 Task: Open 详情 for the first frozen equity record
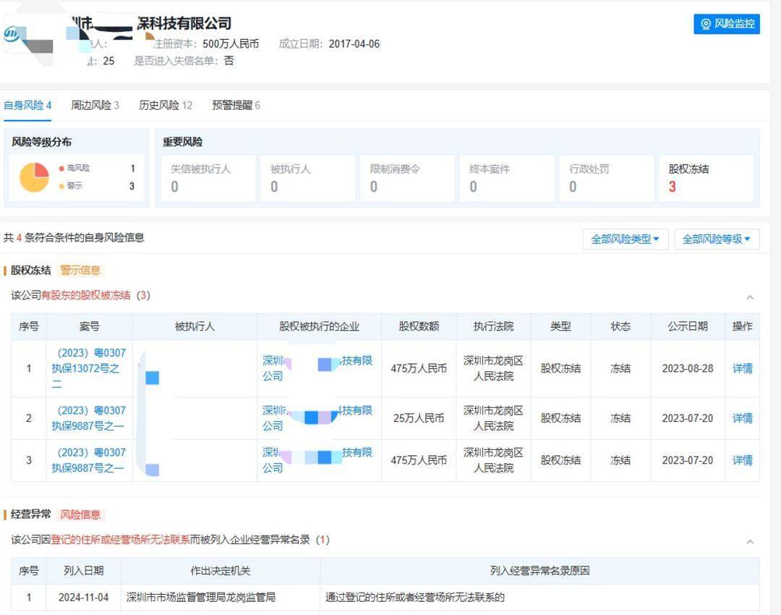pyautogui.click(x=742, y=368)
